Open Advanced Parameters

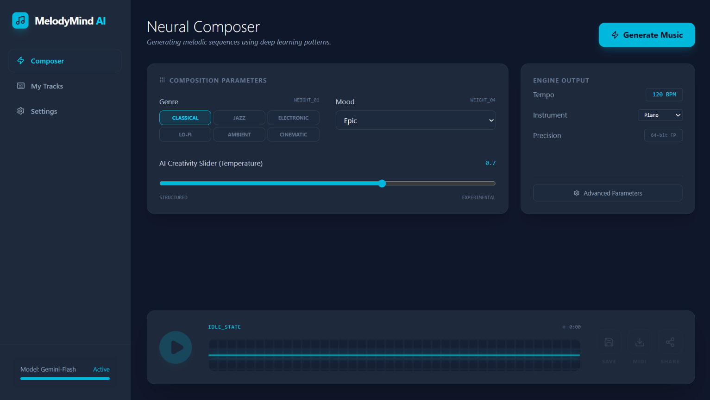608,193
